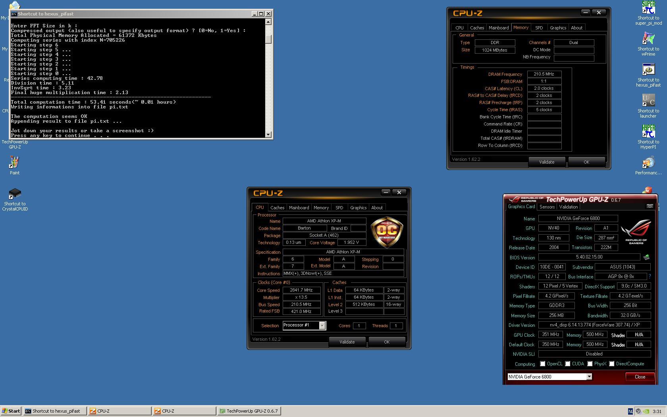This screenshot has width=667, height=417.
Task: Toggle the DirectCompute checkbox in GPU-Z
Action: pyautogui.click(x=612, y=364)
